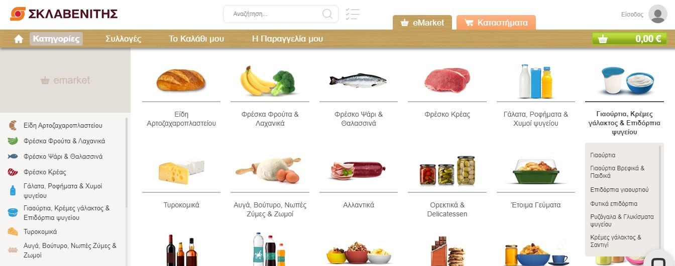This screenshot has height=266, width=675.
Task: Click the fish icon Φρέσκο Ψάρι sidebar
Action: (x=13, y=157)
